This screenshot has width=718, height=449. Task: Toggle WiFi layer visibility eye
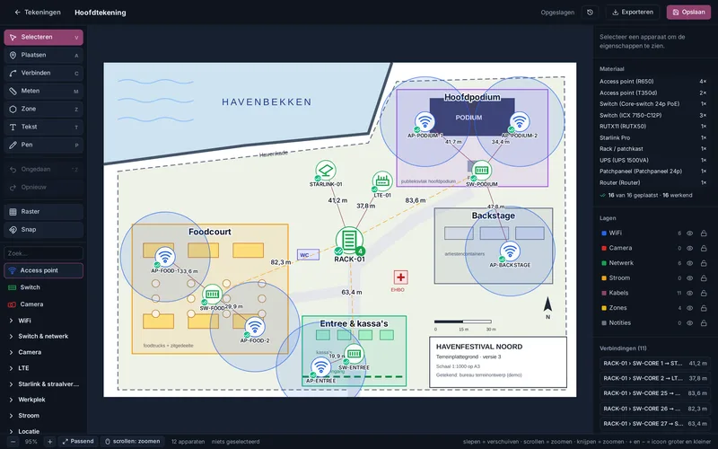click(x=689, y=233)
